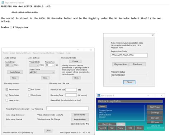Enable the Full Screen checkbox
Screen dimensions: 170x135
tap(29, 89)
